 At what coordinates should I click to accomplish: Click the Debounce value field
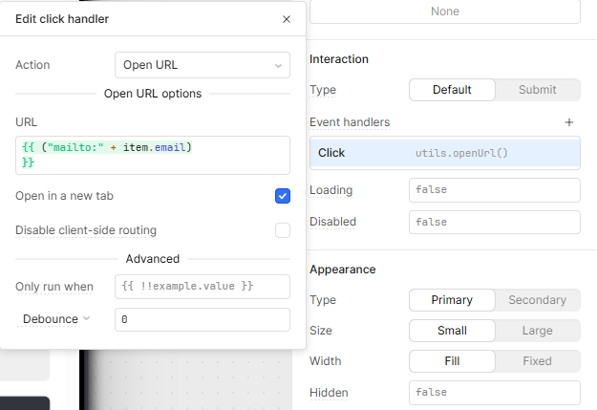click(x=202, y=319)
